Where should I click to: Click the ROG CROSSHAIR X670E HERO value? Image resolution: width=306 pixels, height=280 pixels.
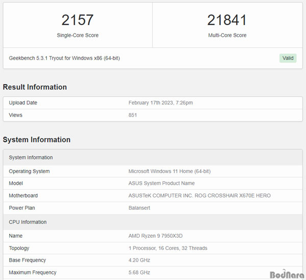pyautogui.click(x=199, y=195)
